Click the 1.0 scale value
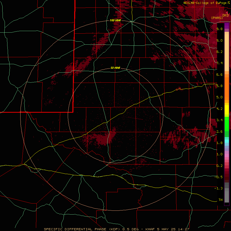231x231 pixels. point(219,154)
